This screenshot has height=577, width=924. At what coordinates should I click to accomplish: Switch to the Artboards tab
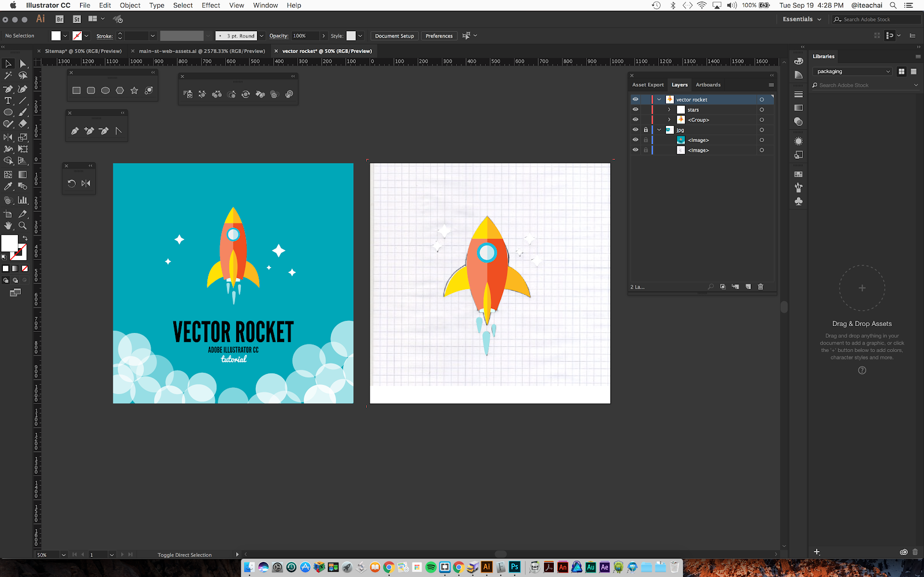coord(708,85)
